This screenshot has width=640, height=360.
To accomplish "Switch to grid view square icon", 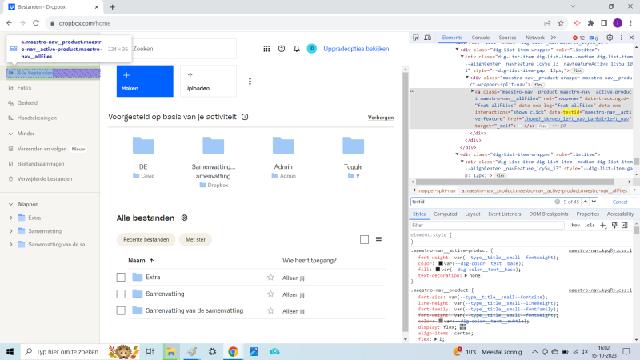I will (x=365, y=239).
